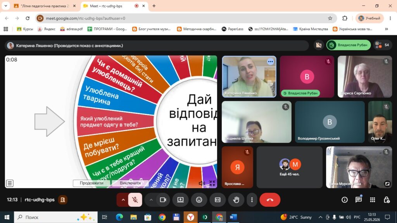The width and height of the screenshot is (397, 223).
Task: Open the Країна Мистецтва bookmark
Action: pyautogui.click(x=310, y=29)
